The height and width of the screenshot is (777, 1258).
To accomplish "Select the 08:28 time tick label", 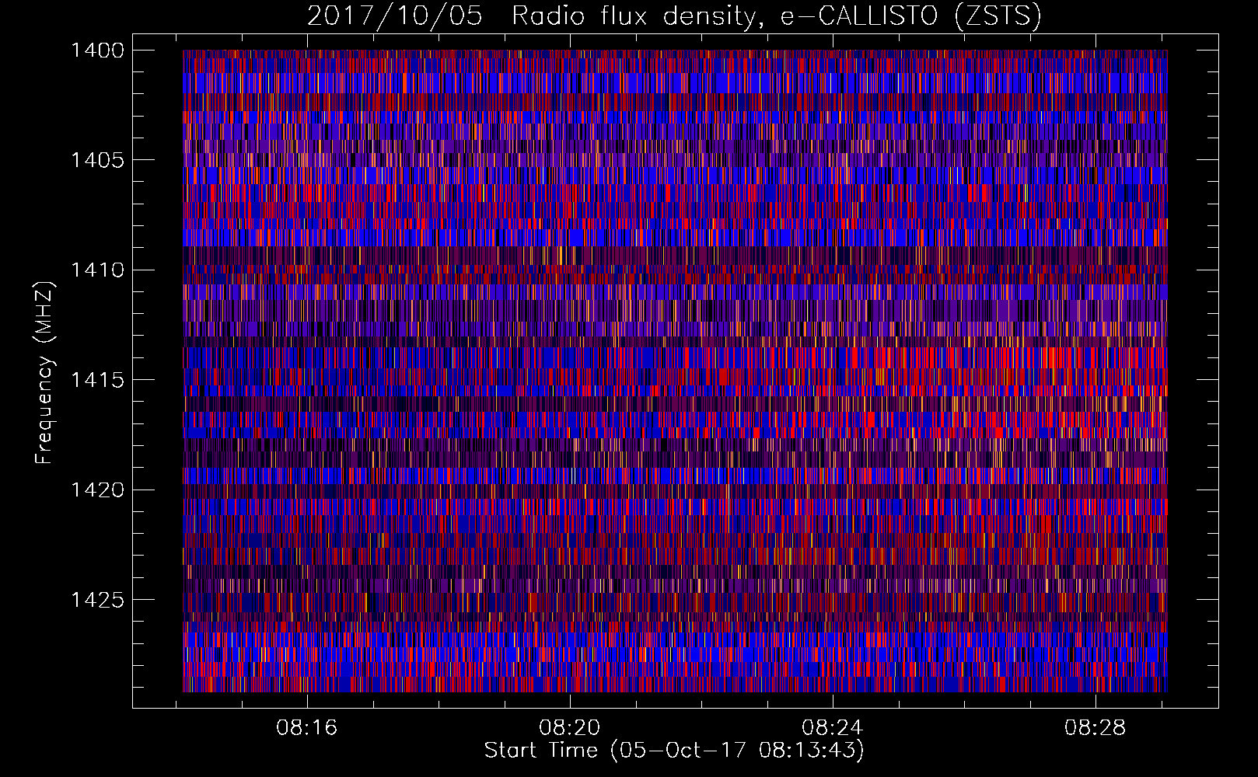I will [1096, 728].
